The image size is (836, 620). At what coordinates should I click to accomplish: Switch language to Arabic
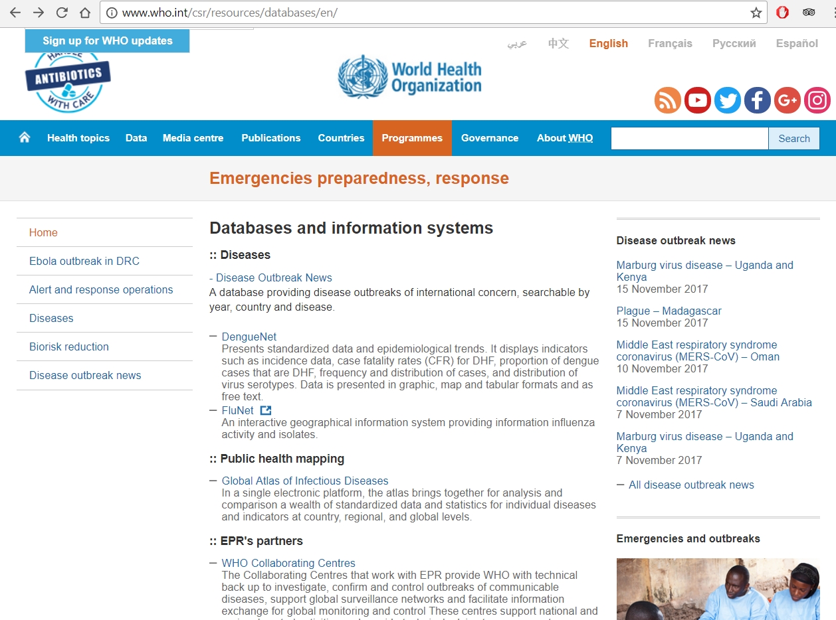click(517, 43)
